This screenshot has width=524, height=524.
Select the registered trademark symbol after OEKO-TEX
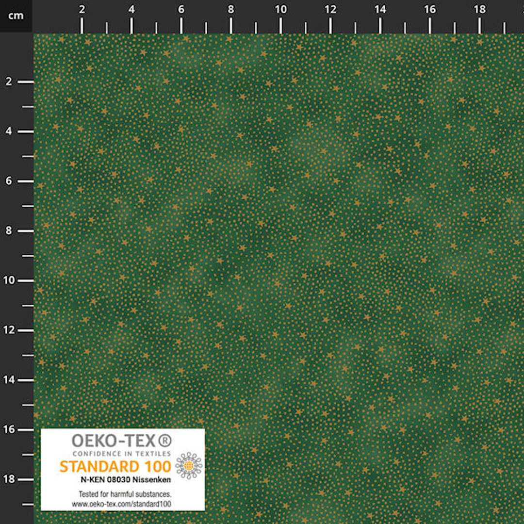[x=165, y=440]
